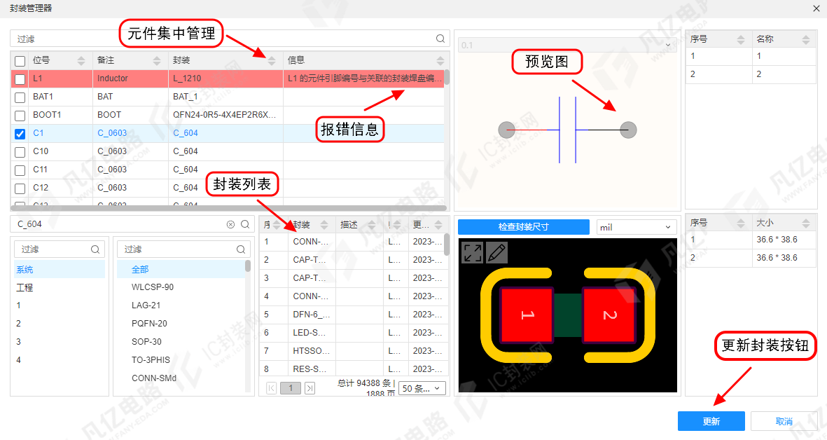
Task: Click footprint list vertical scrollbar
Action: click(x=447, y=244)
